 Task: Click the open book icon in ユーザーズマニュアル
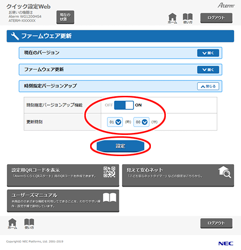(x=109, y=197)
